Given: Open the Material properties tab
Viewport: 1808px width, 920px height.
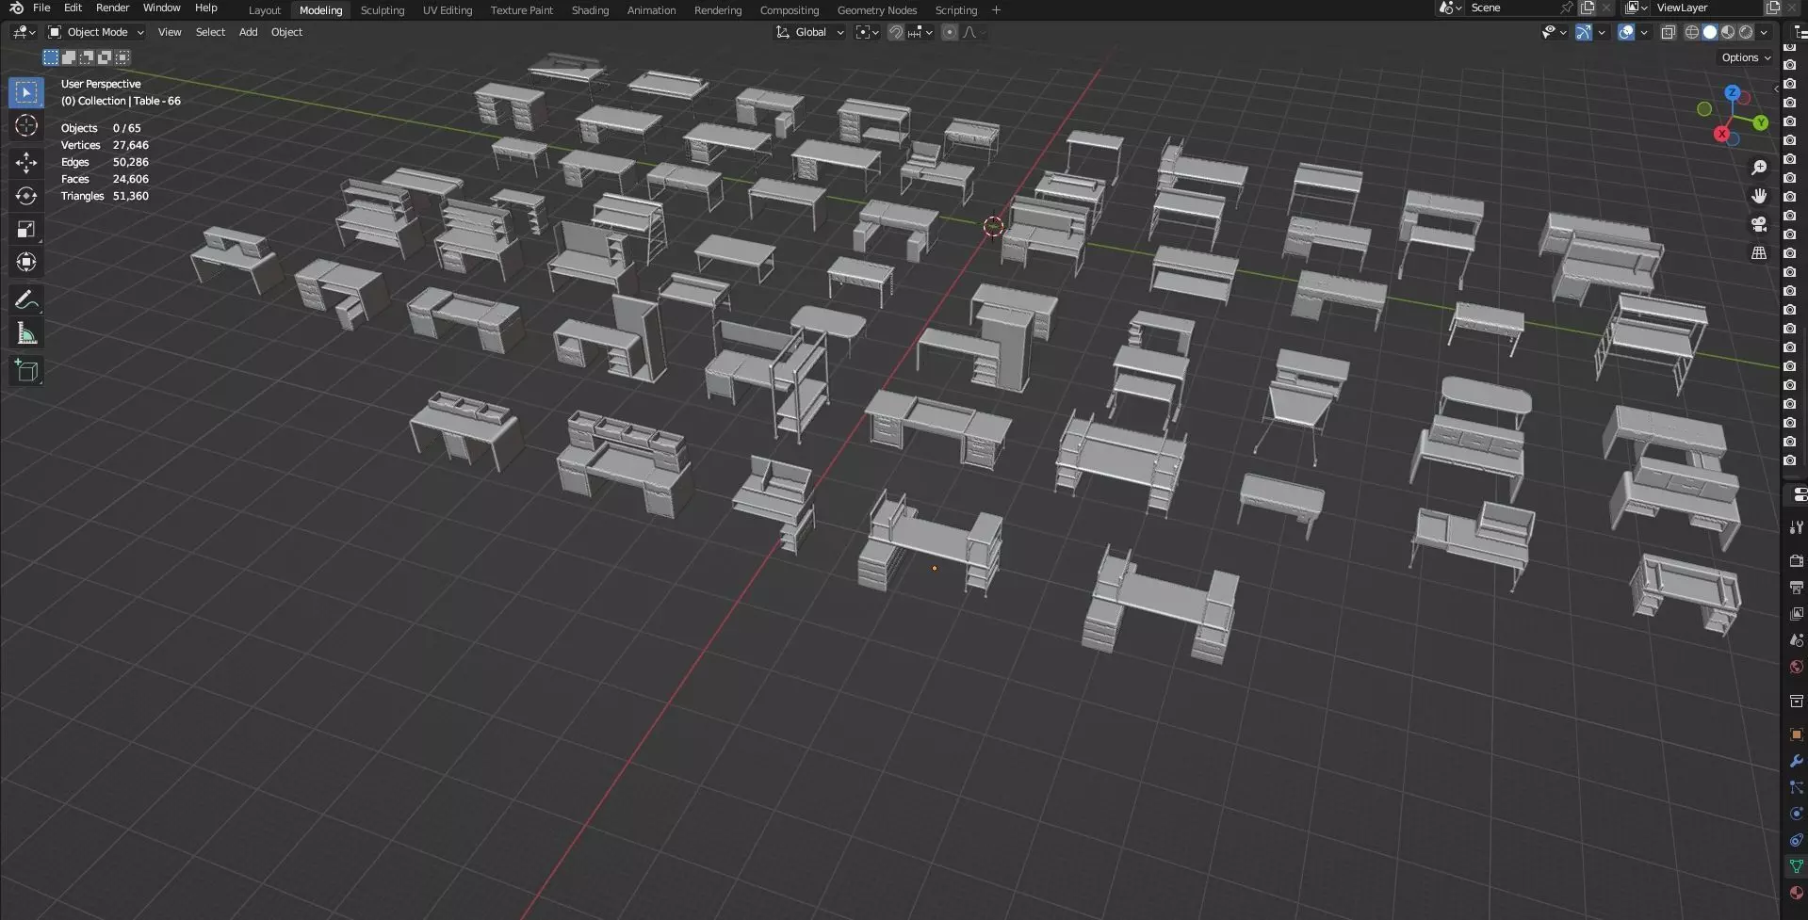Looking at the screenshot, I should pyautogui.click(x=1796, y=893).
